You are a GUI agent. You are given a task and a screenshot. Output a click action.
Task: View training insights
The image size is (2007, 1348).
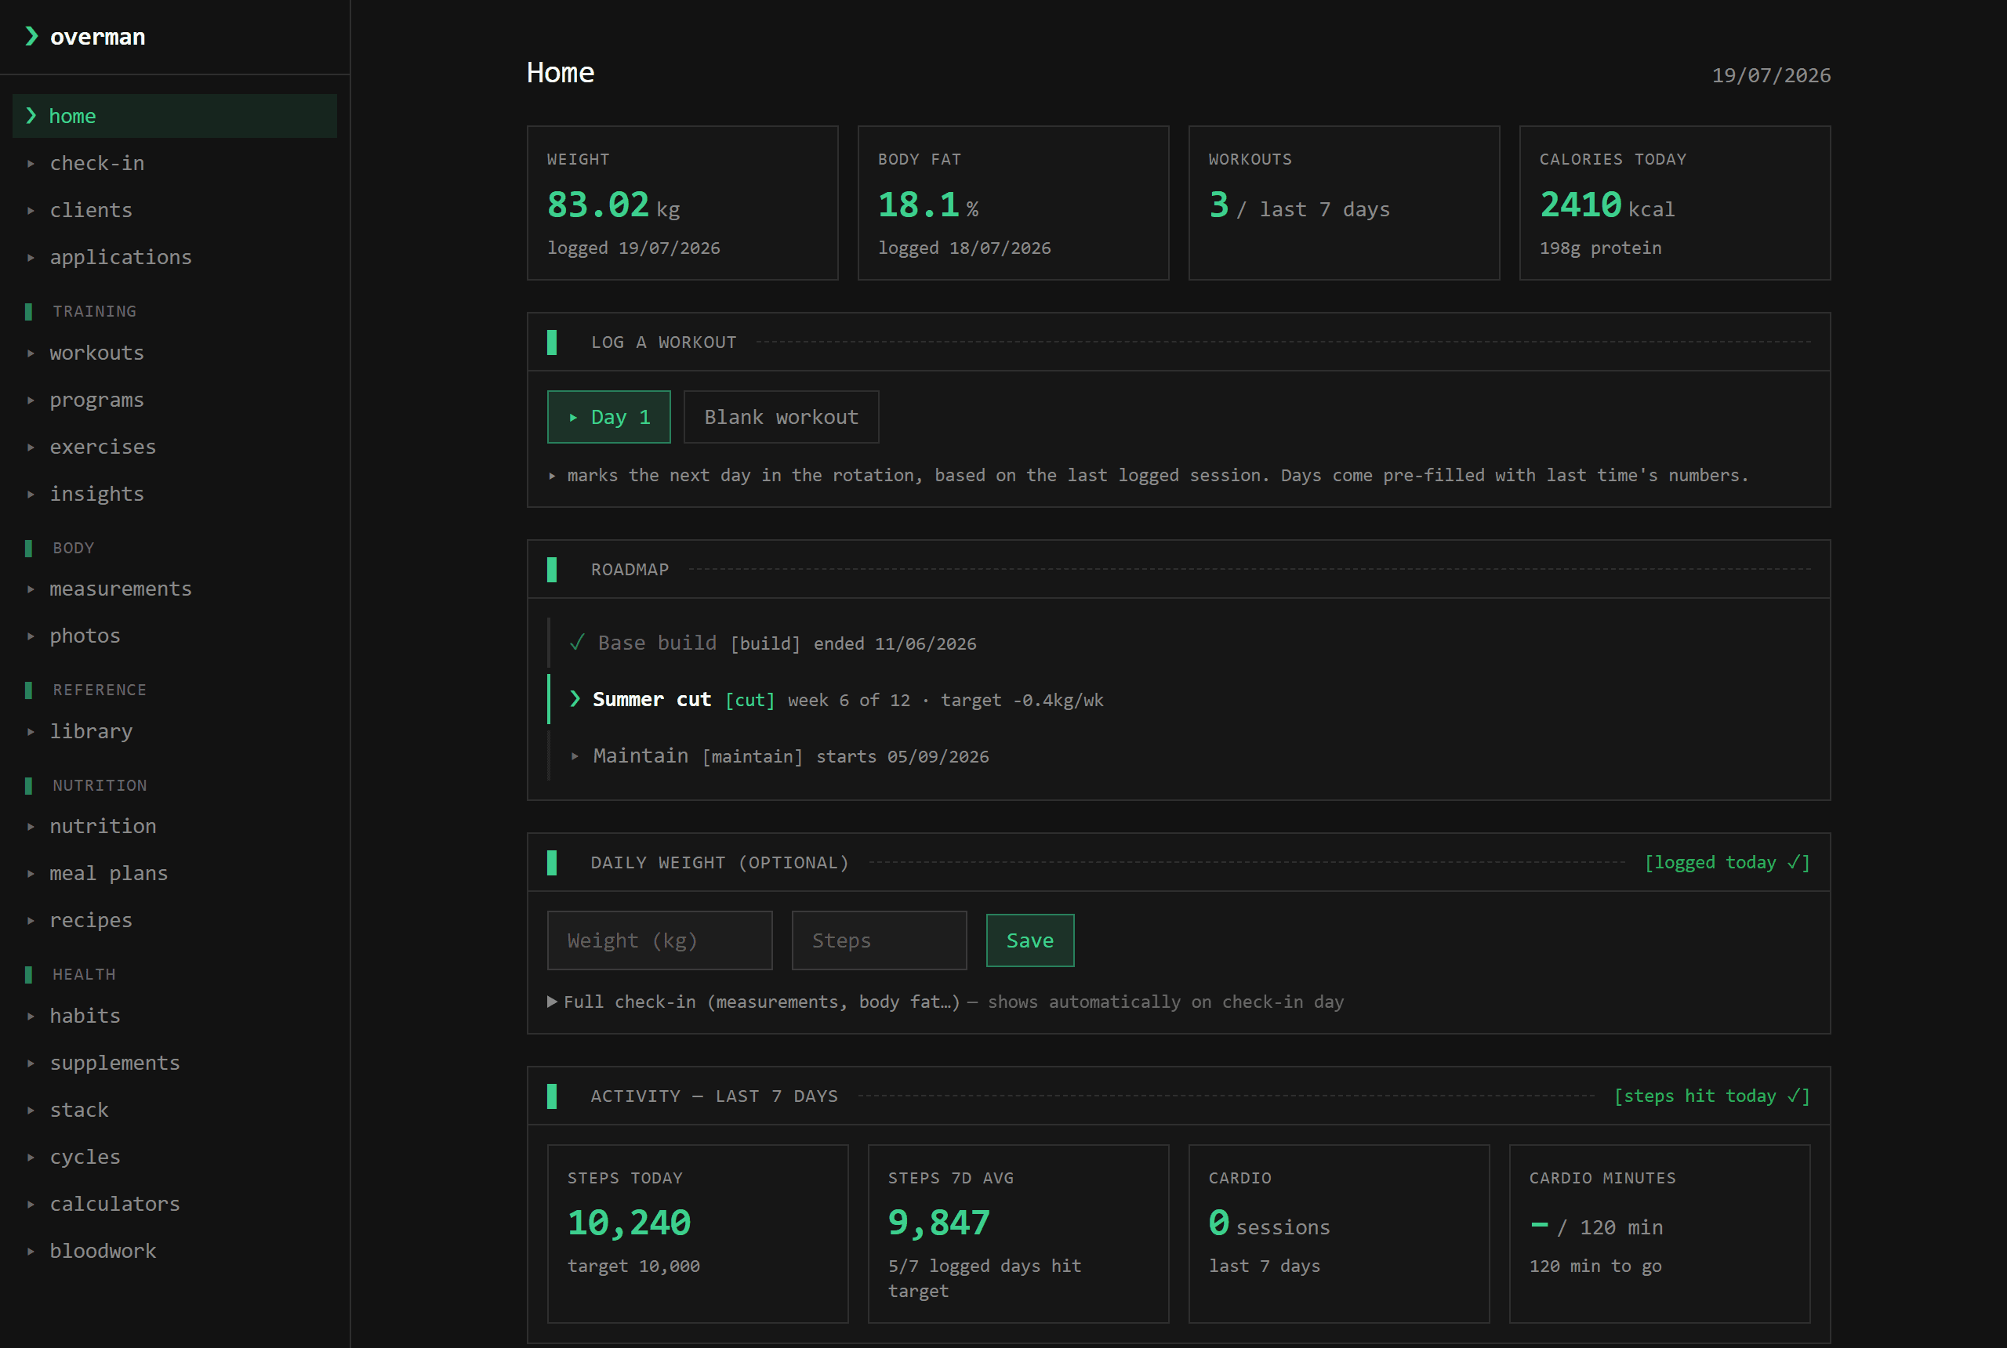(x=175, y=495)
